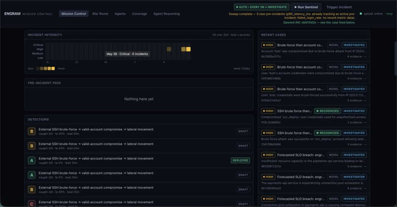Image resolution: width=397 pixels, height=207 pixels.
Task: Click the 'Opened INC-ddd15d2e' status message
Action: coord(319,23)
